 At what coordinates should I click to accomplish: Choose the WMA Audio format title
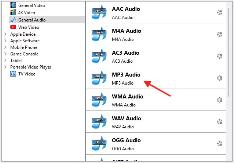[x=128, y=97]
